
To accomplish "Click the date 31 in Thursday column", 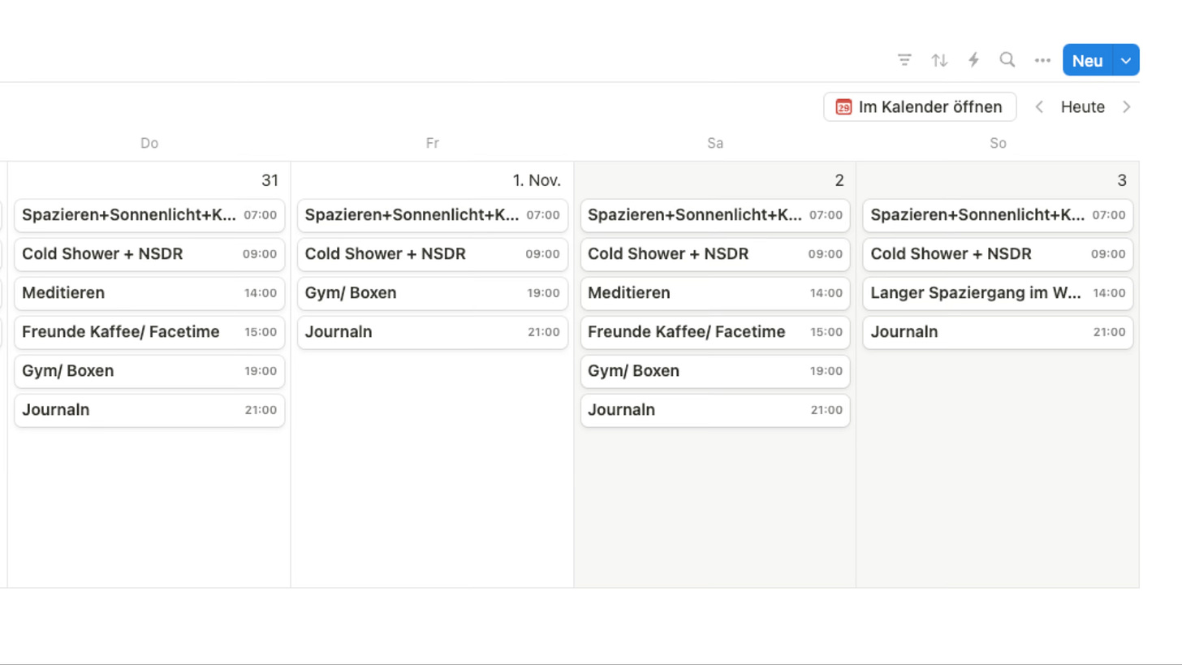I will tap(270, 180).
